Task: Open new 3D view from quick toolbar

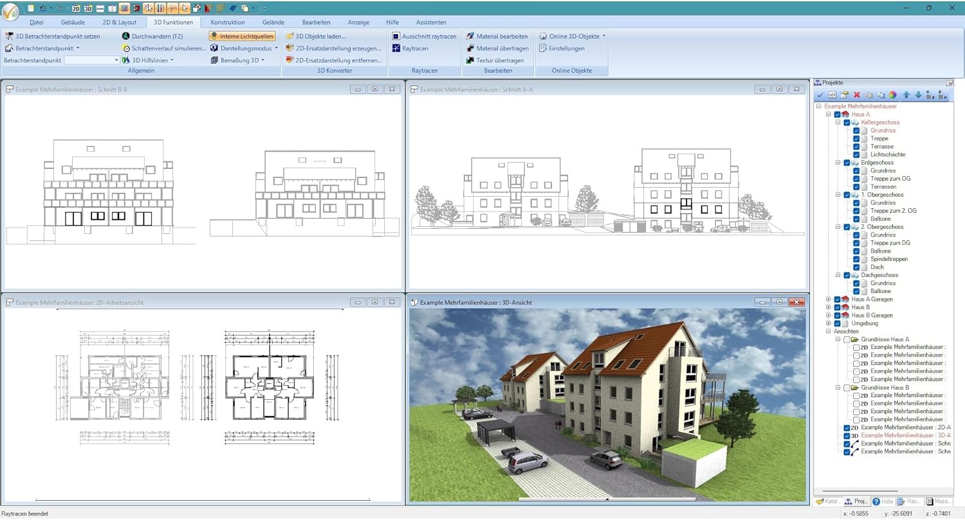Action: [88, 8]
